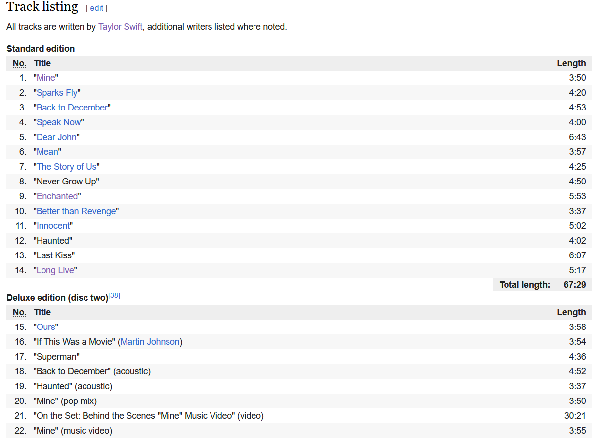
Task: Click the Length header in Deluxe edition table
Action: pos(571,313)
